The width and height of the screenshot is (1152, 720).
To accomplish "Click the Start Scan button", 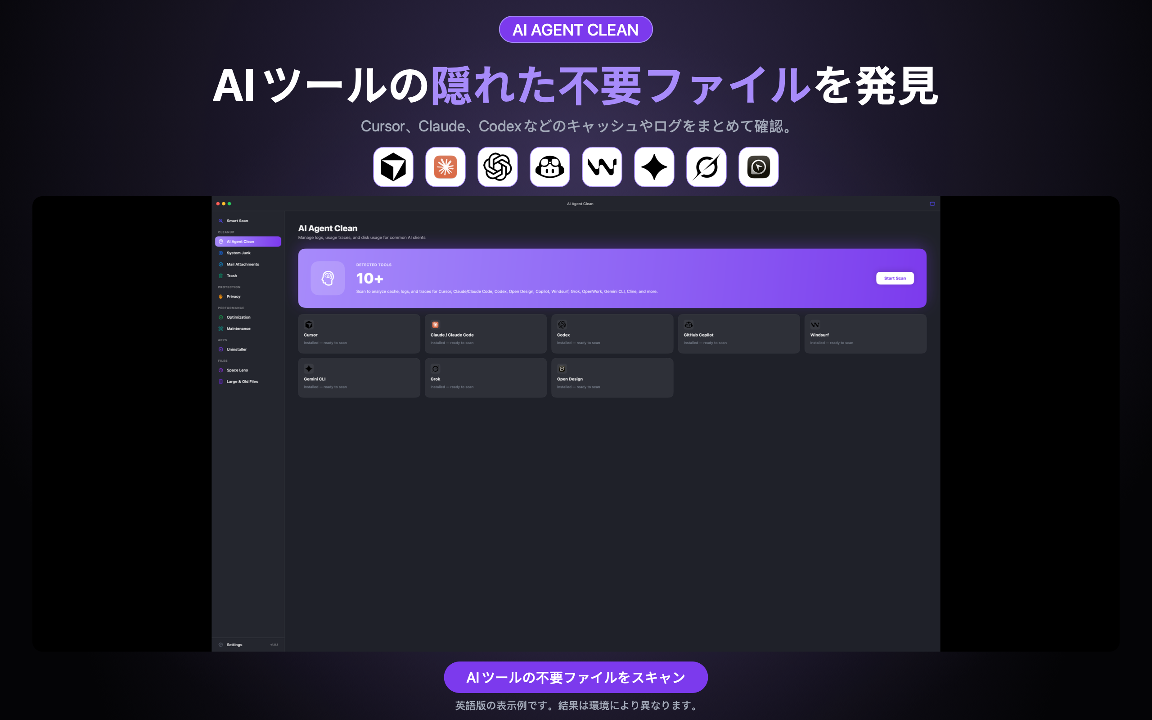I will (895, 278).
